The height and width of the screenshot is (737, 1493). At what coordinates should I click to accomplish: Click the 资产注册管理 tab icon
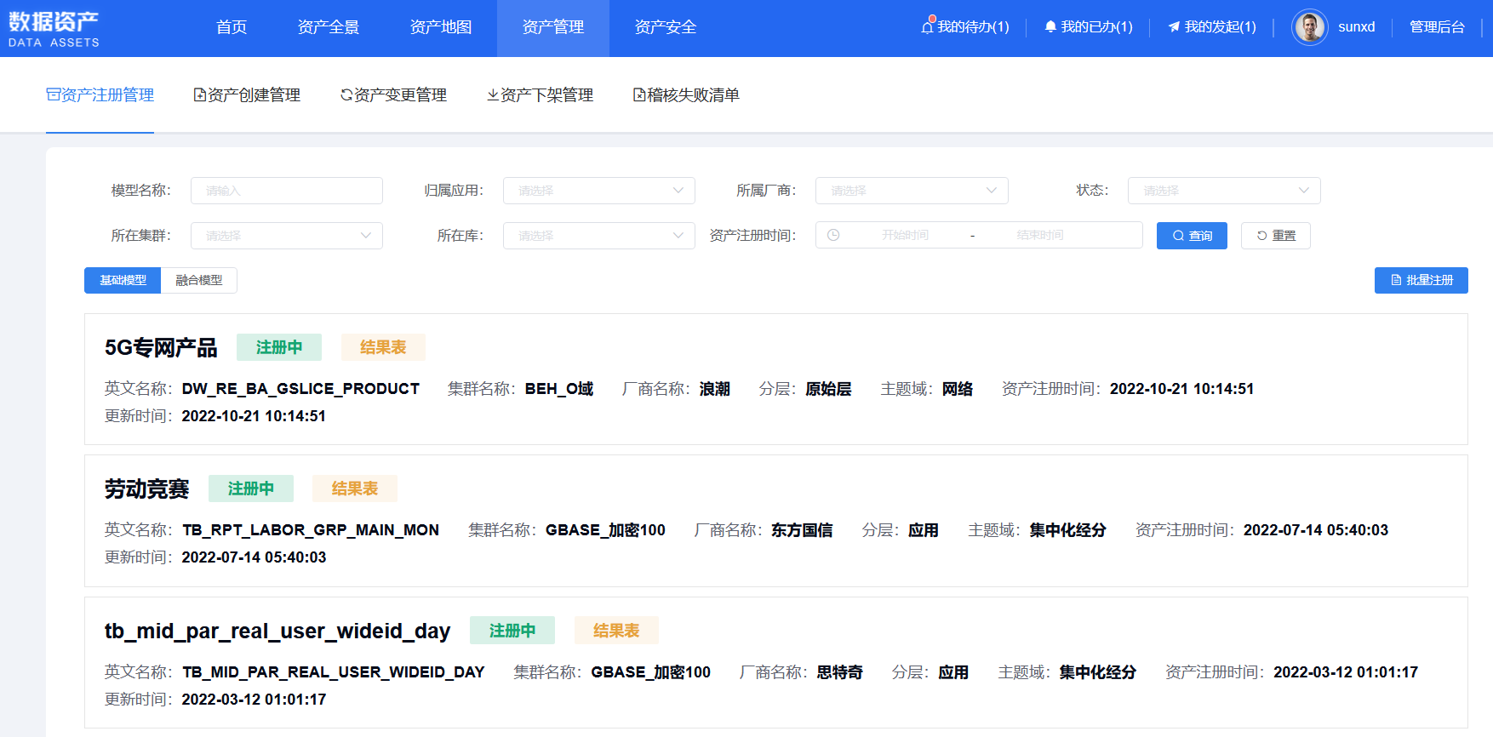53,94
